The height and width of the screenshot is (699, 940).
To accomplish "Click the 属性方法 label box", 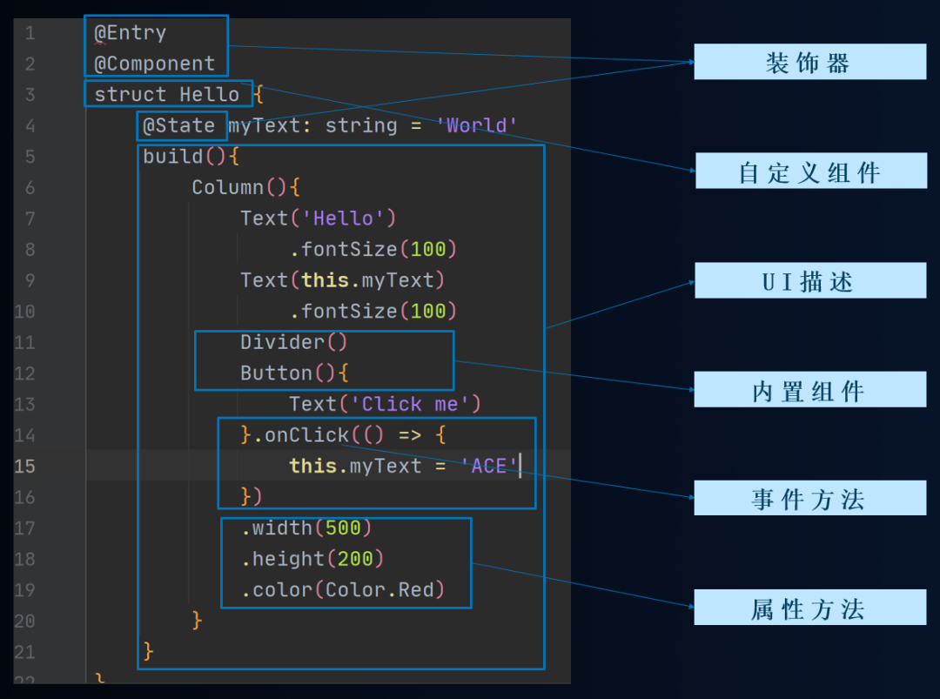I will 810,608.
